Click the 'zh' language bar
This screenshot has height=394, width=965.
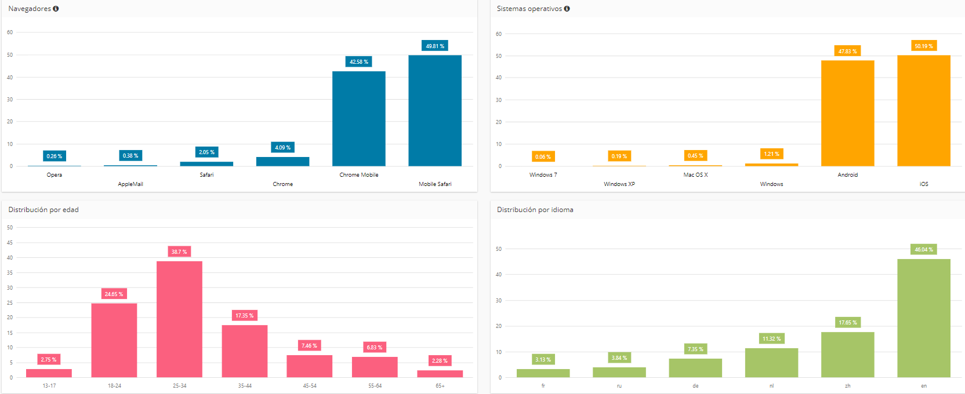[x=848, y=355]
